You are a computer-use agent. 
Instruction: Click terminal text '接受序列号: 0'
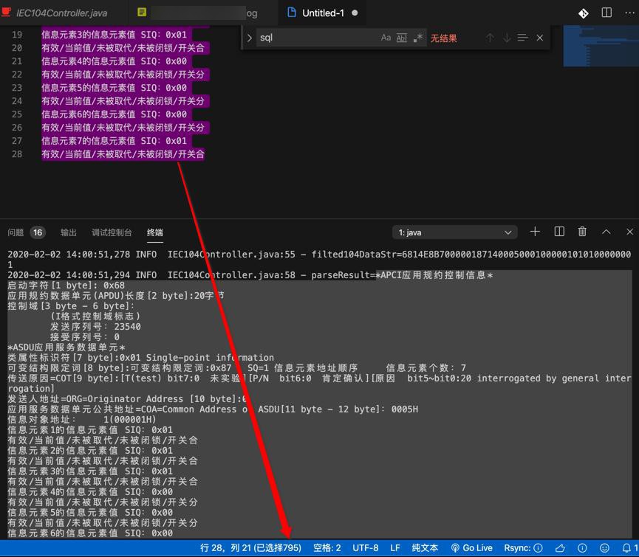(85, 337)
